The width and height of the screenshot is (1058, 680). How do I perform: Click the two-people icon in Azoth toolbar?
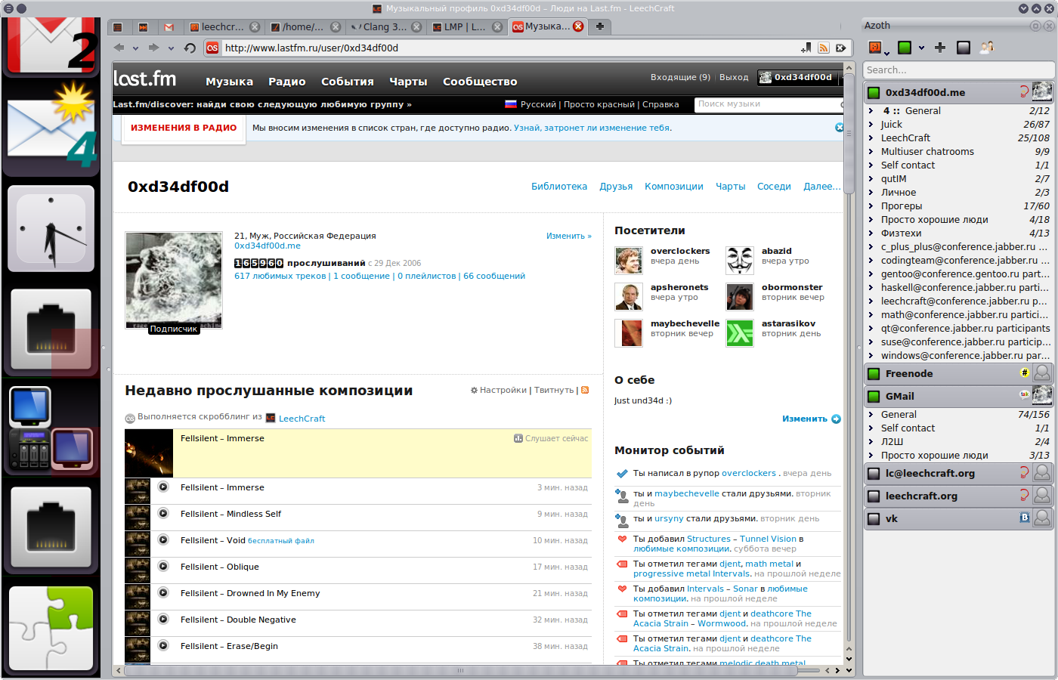coord(986,48)
